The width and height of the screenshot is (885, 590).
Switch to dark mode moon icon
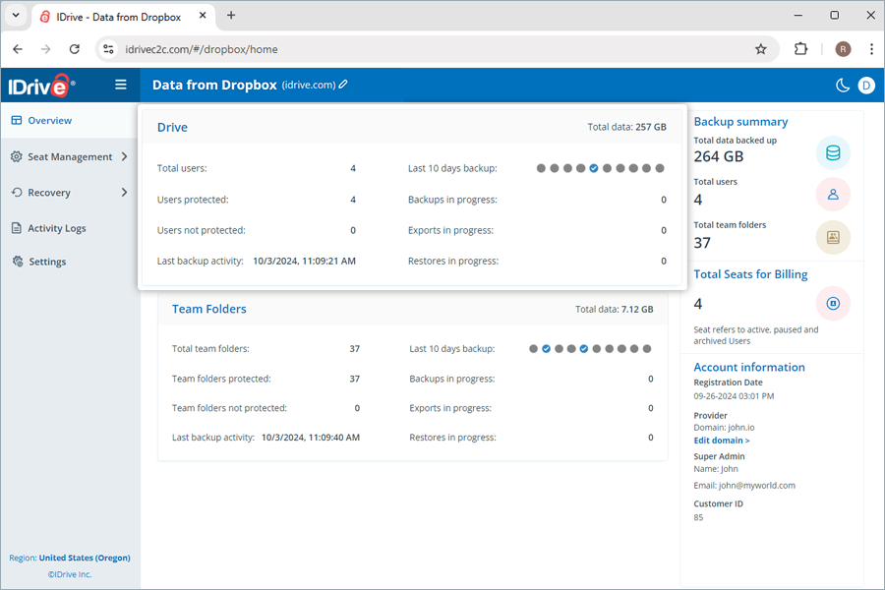(843, 86)
